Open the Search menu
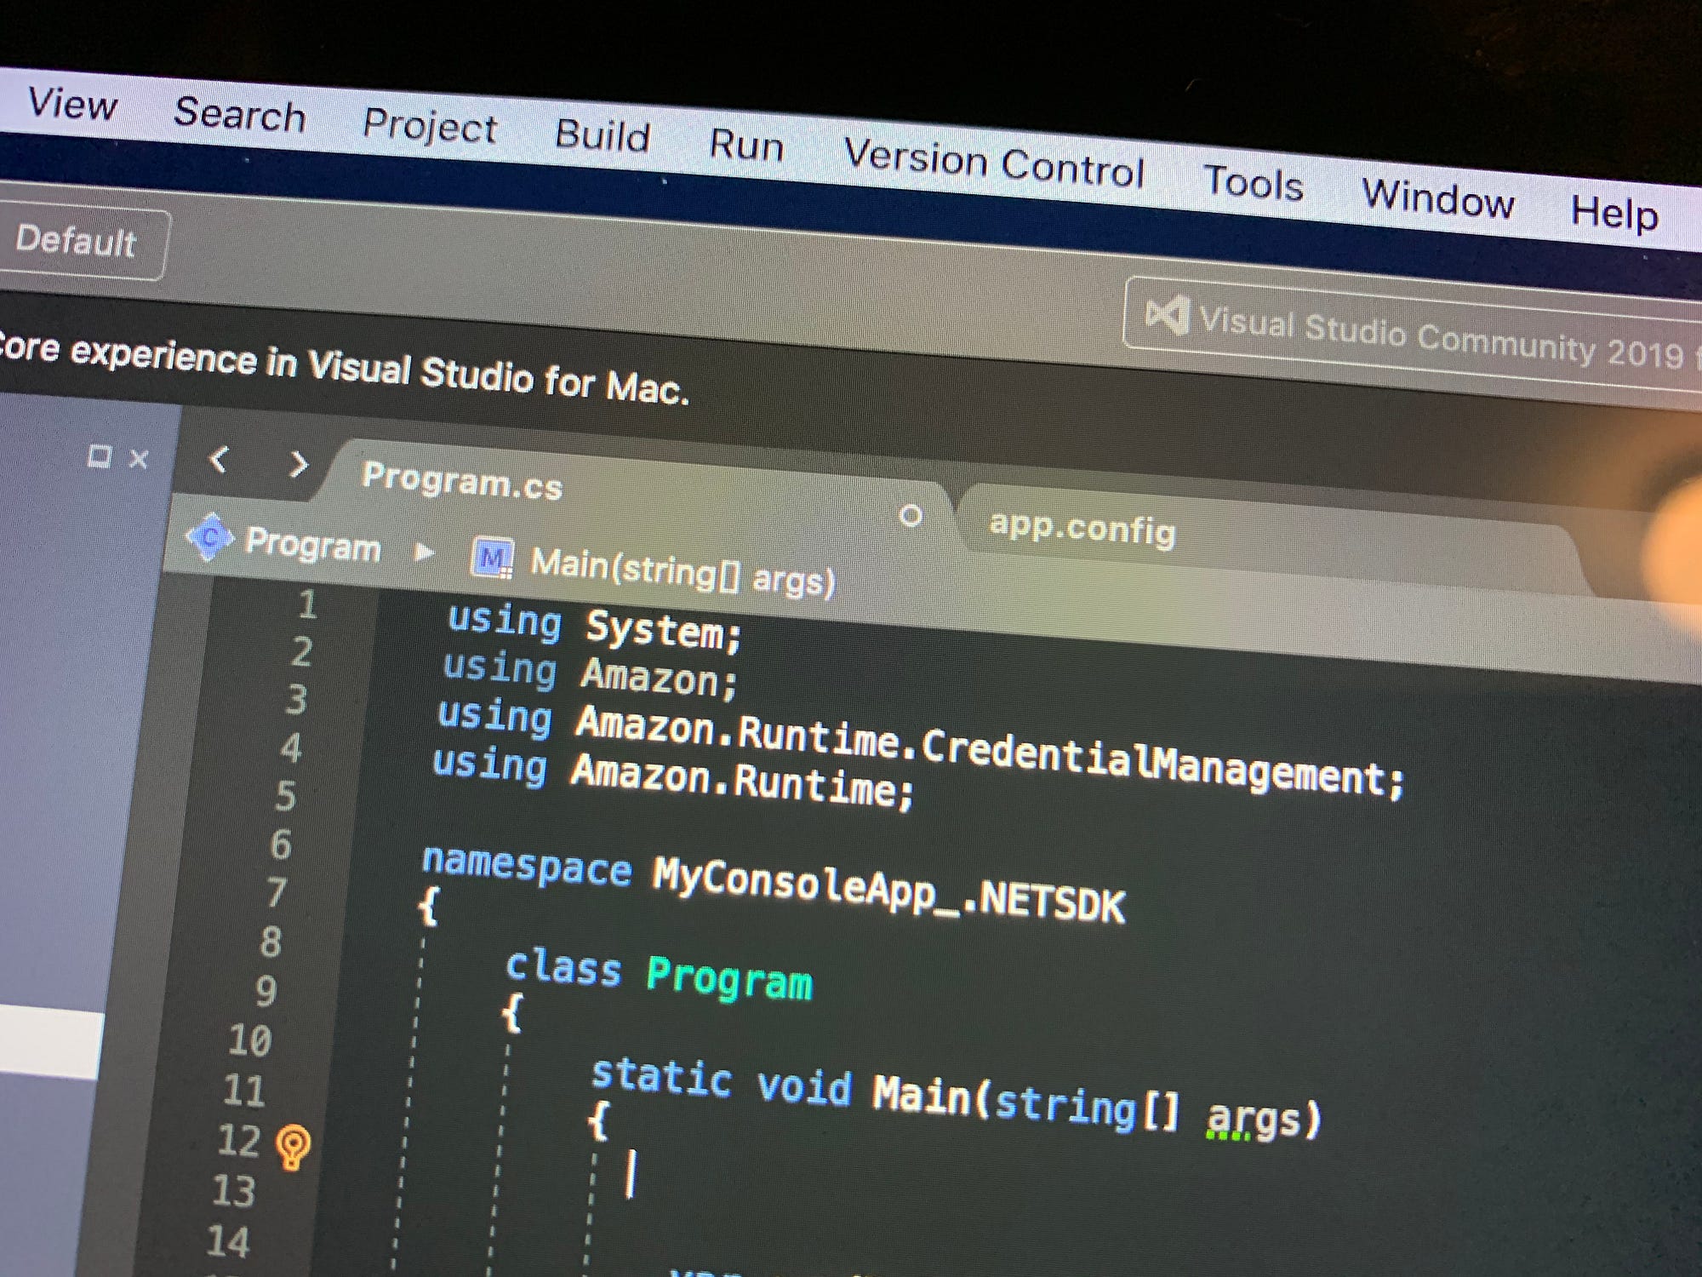The image size is (1702, 1277). 239,114
